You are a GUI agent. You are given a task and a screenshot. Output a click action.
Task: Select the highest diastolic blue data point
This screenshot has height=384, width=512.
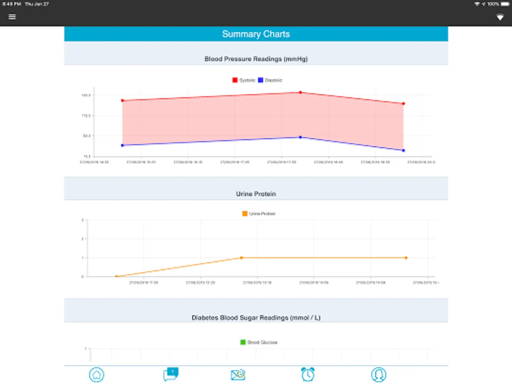point(300,137)
